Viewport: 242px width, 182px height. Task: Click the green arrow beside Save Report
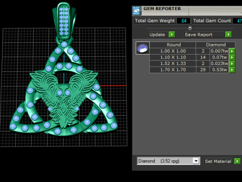click(x=228, y=34)
